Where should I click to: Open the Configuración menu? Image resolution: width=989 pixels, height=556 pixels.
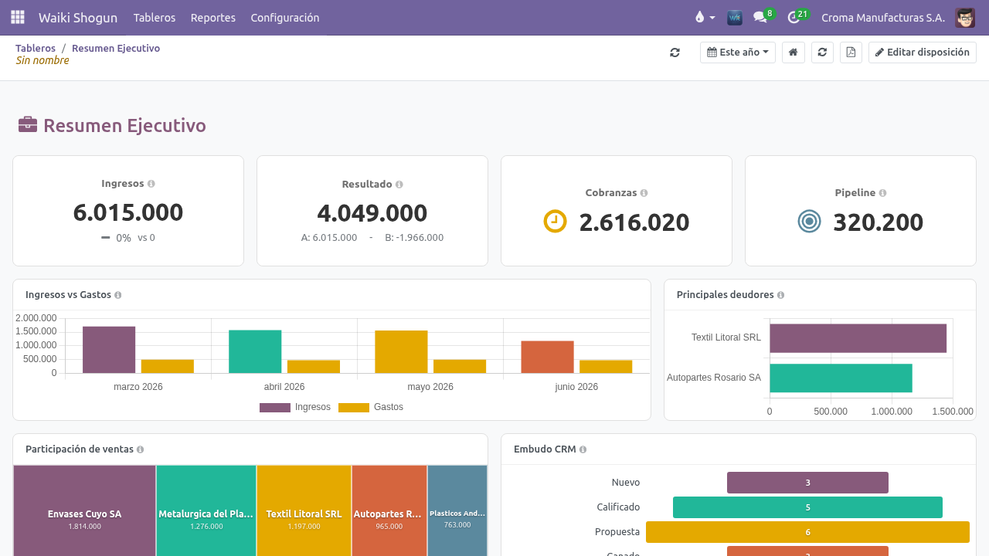pyautogui.click(x=285, y=17)
